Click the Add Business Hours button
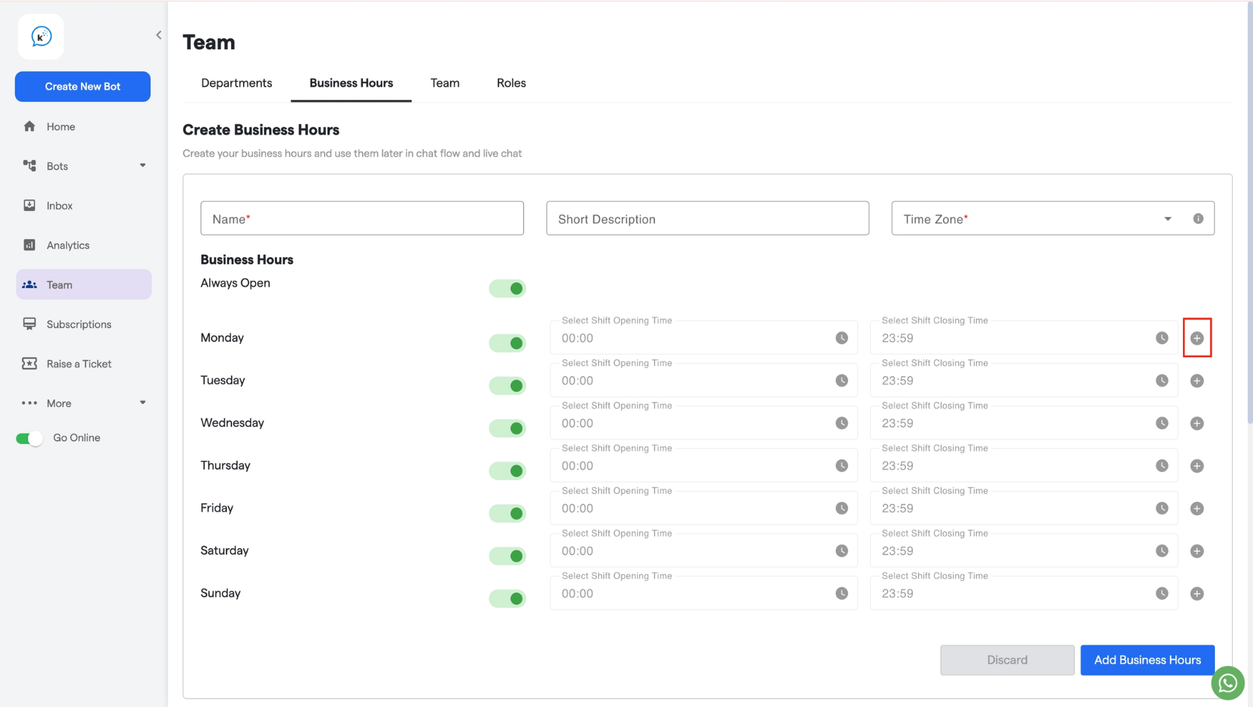 coord(1148,660)
